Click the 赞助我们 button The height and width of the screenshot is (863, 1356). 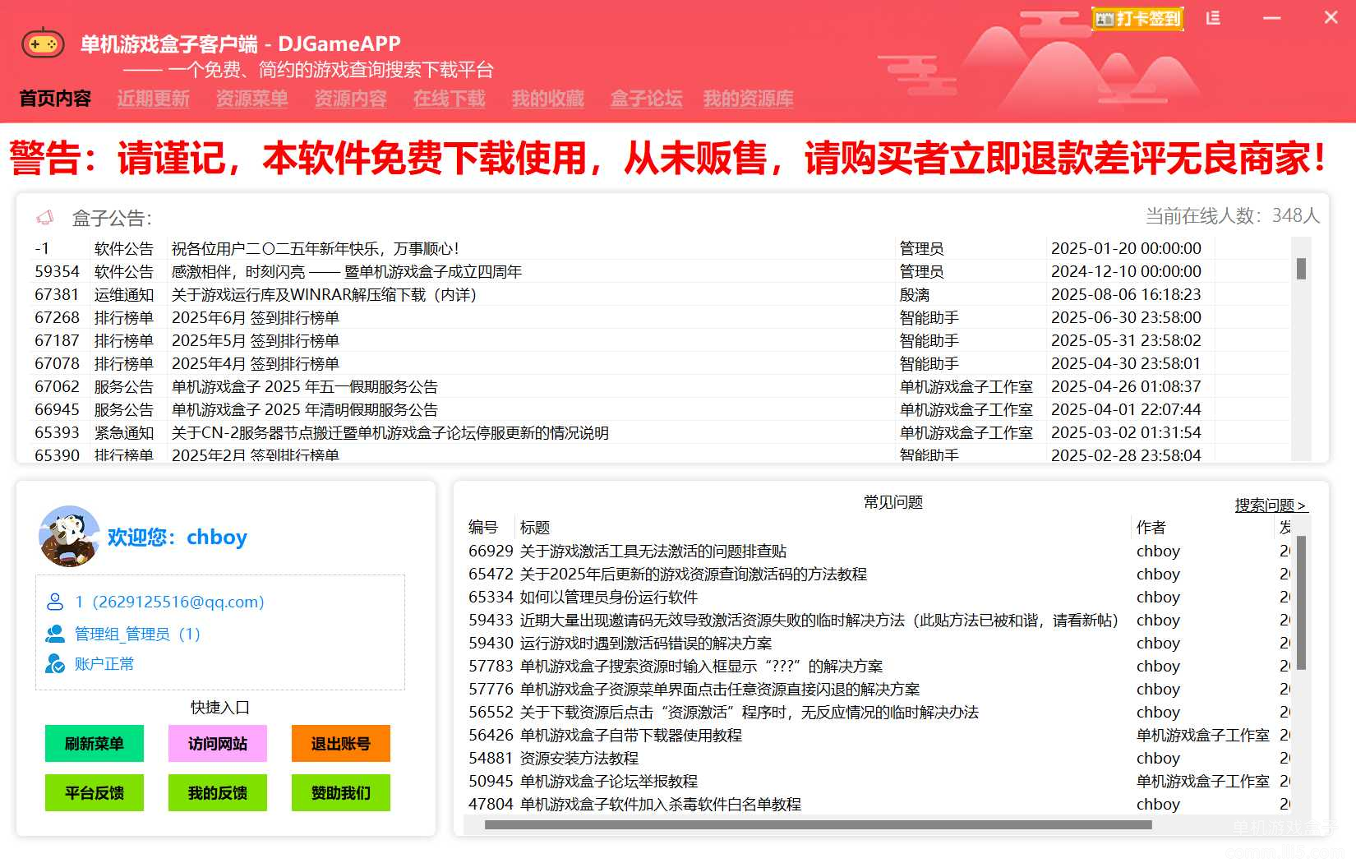pyautogui.click(x=341, y=792)
